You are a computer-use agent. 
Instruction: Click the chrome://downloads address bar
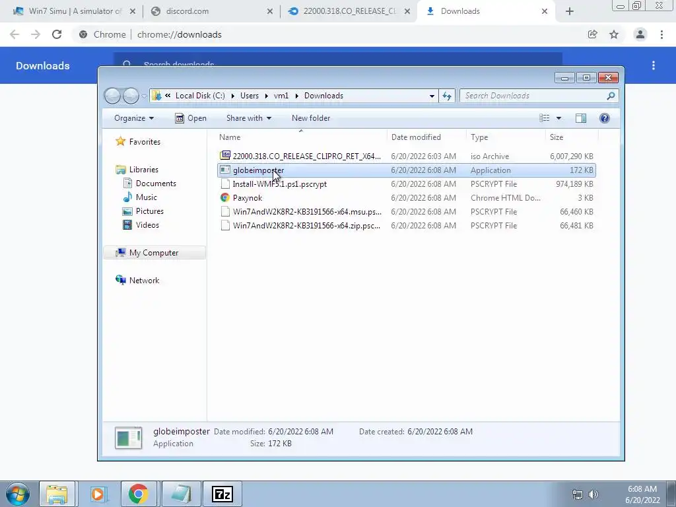[x=327, y=34]
